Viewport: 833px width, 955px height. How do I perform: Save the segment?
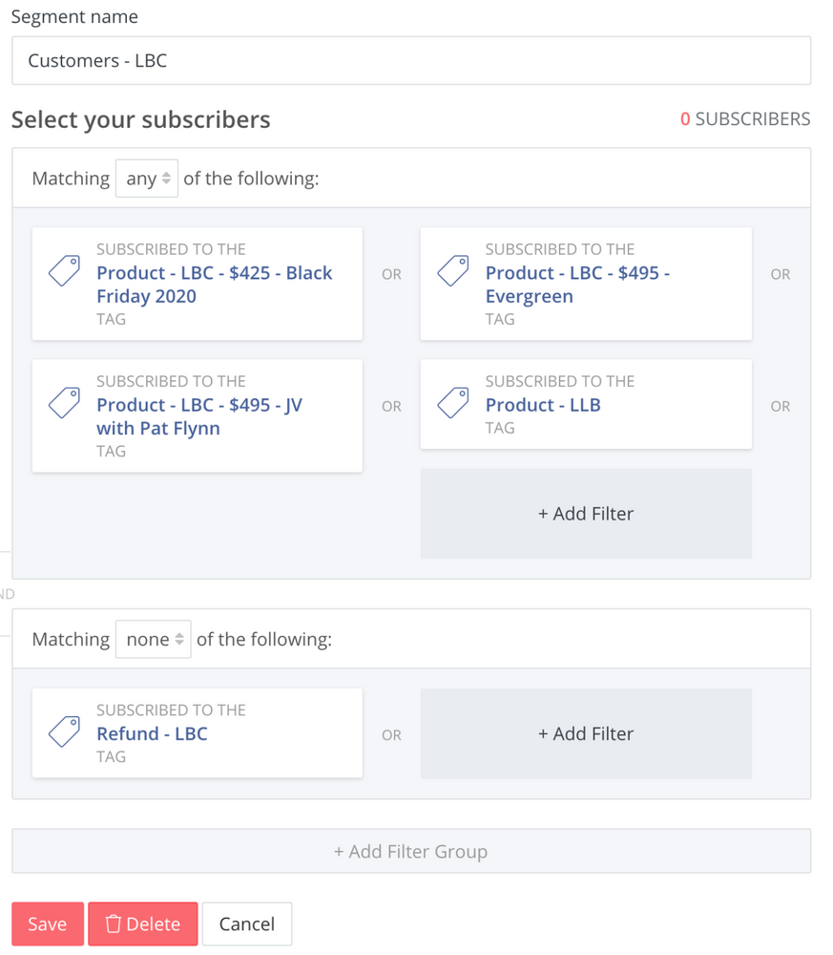(48, 923)
